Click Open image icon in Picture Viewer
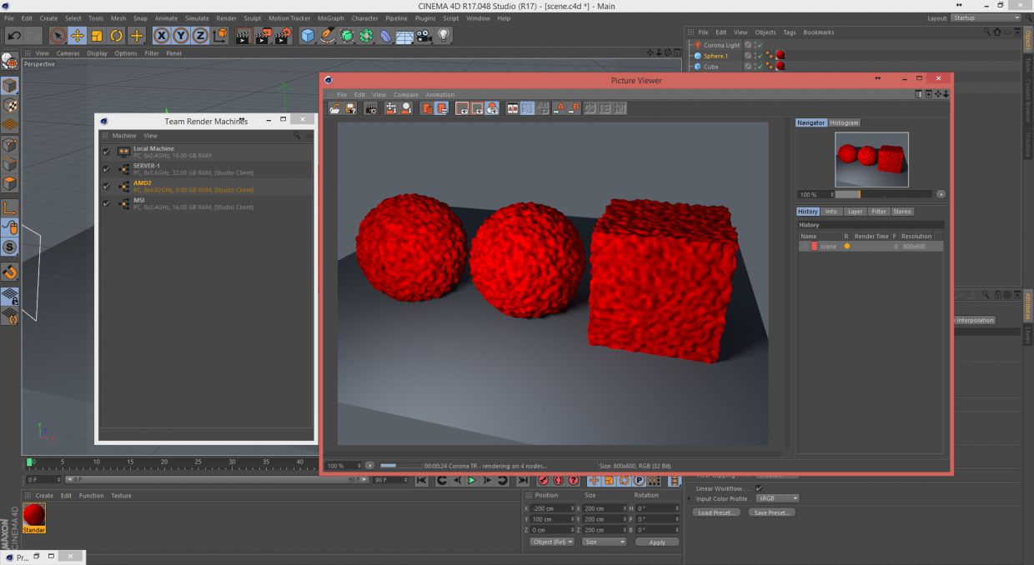 tap(334, 108)
